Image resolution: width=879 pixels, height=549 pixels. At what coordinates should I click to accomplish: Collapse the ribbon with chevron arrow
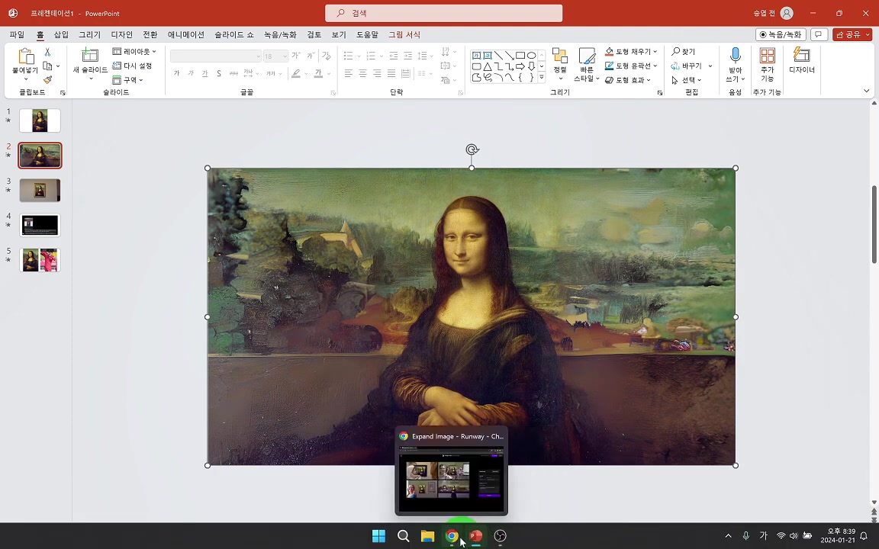pyautogui.click(x=866, y=91)
